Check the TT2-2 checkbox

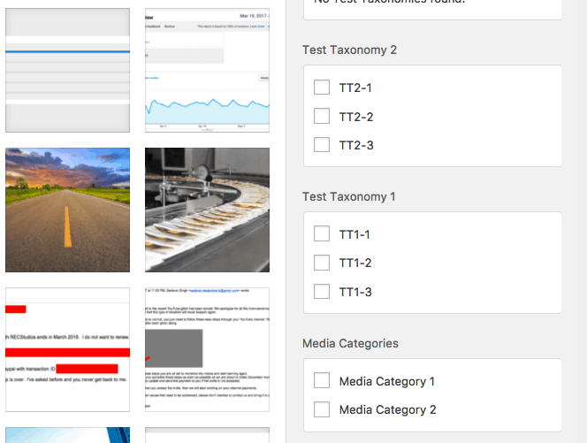coord(322,116)
